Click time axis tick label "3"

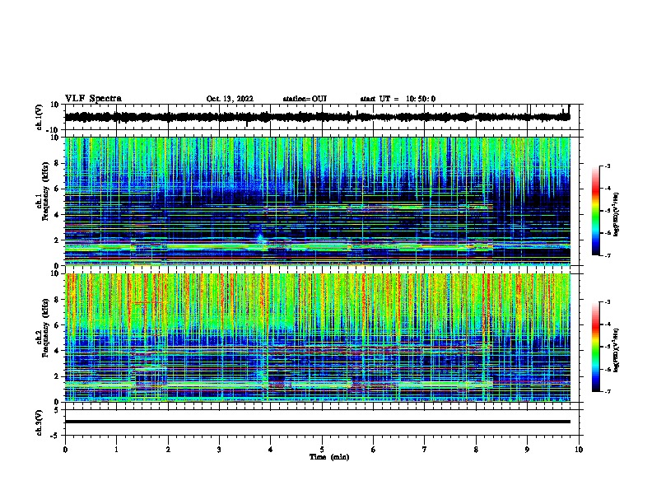219,450
